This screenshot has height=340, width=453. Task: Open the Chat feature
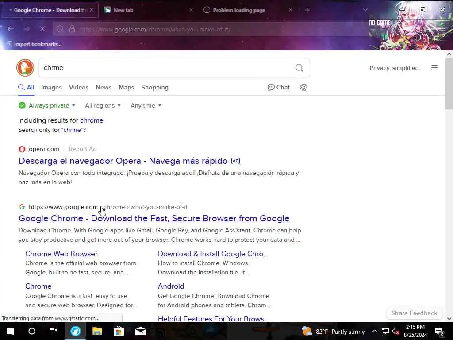(x=279, y=87)
